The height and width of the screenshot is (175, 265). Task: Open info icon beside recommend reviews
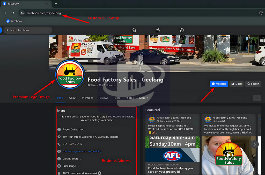click(100, 173)
